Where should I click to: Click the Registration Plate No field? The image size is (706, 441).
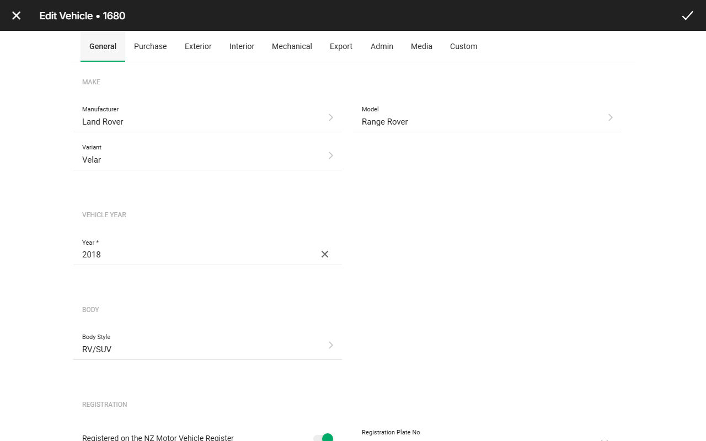click(x=487, y=435)
